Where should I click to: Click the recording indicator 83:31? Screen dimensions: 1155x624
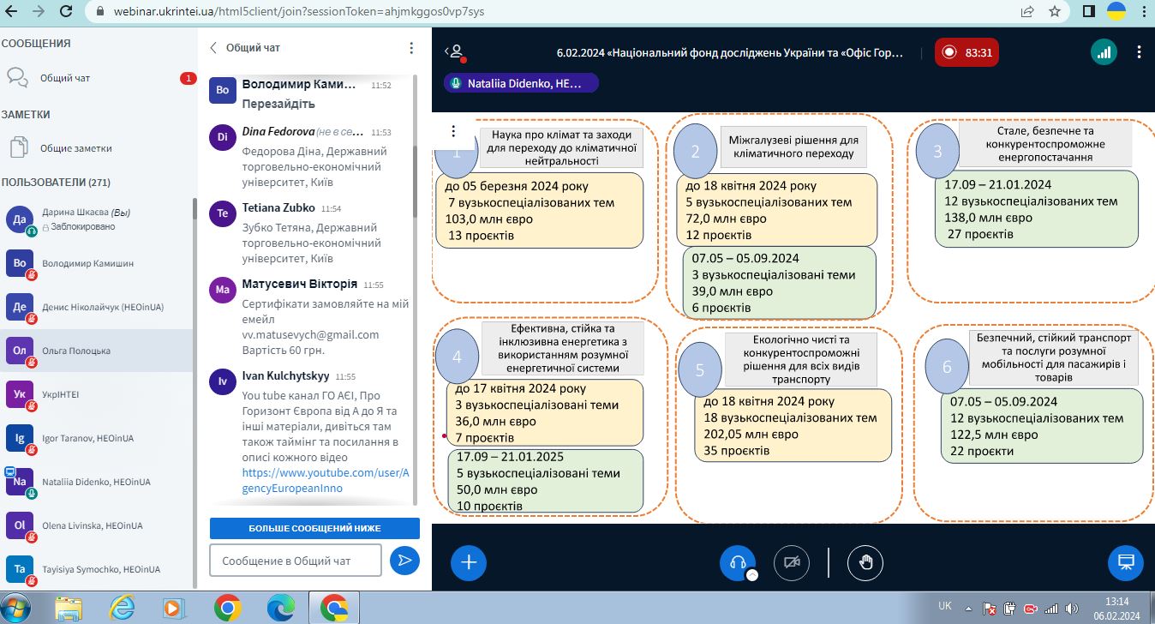pyautogui.click(x=966, y=52)
